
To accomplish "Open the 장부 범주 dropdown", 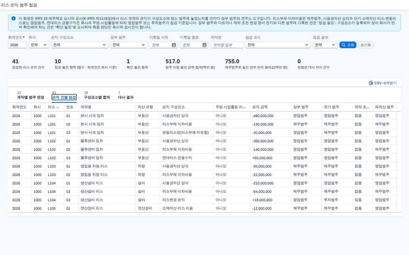I will point(129,45).
